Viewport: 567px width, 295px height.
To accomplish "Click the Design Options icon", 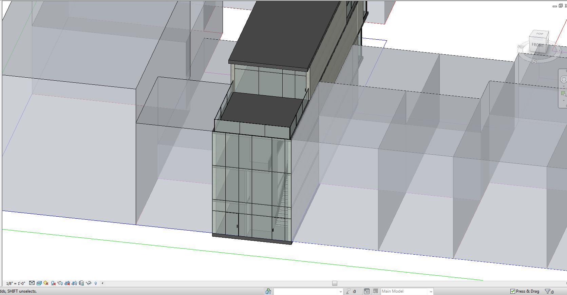I will 367,291.
